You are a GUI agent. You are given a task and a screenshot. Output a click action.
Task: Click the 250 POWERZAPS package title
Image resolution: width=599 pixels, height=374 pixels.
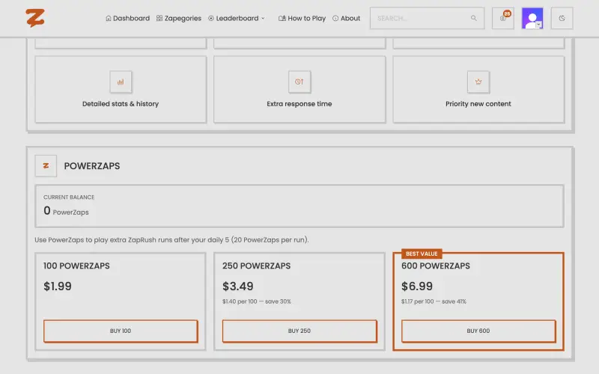[256, 266]
